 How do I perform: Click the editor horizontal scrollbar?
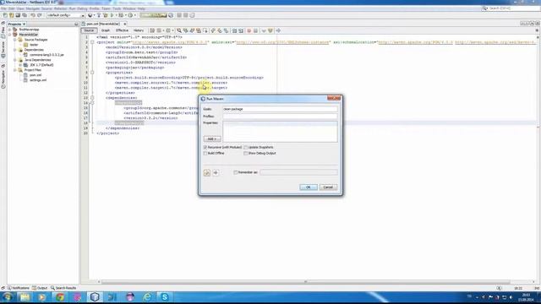tap(305, 281)
